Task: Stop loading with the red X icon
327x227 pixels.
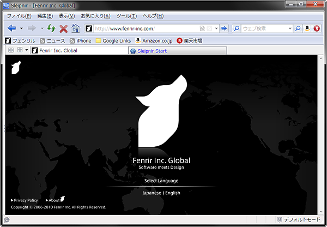Action: click(x=63, y=28)
